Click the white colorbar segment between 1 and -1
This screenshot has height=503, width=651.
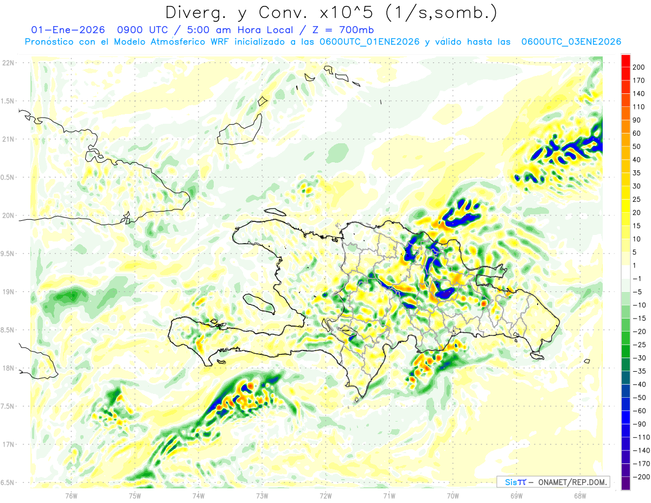pos(626,272)
